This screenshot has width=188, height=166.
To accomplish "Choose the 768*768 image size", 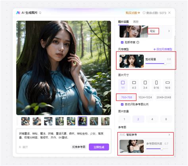I will point(127,97).
